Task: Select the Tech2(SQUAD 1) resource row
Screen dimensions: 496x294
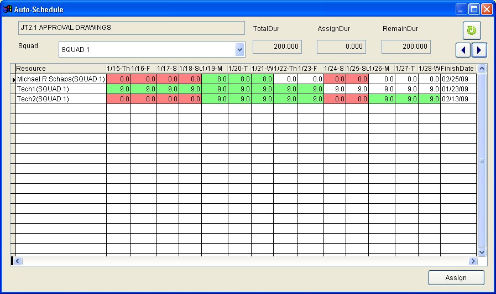Action: (x=61, y=99)
